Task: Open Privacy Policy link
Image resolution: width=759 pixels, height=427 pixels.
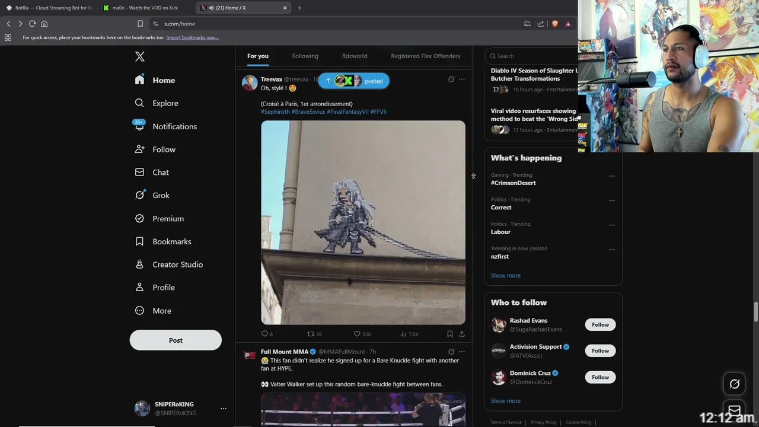Action: 544,422
